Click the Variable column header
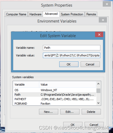This screenshot has width=113, height=133. (26, 85)
